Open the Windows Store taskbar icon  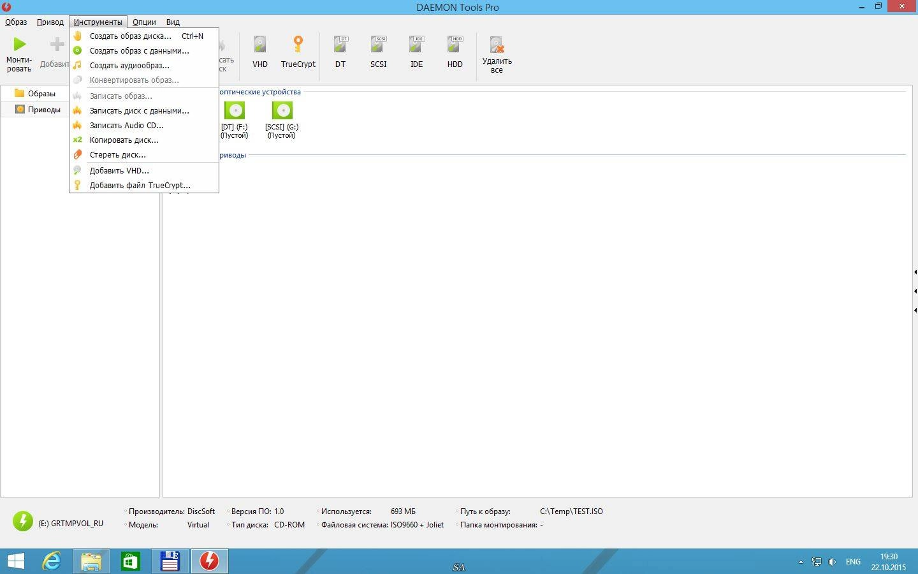pos(131,561)
